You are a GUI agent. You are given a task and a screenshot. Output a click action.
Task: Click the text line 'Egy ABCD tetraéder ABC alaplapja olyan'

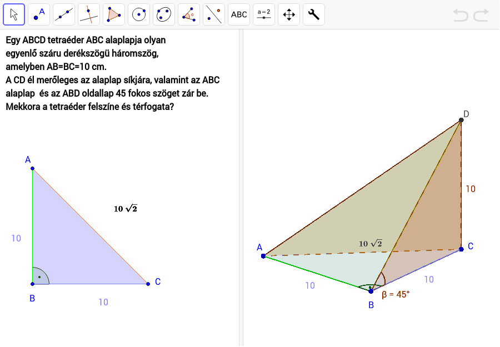pos(86,40)
